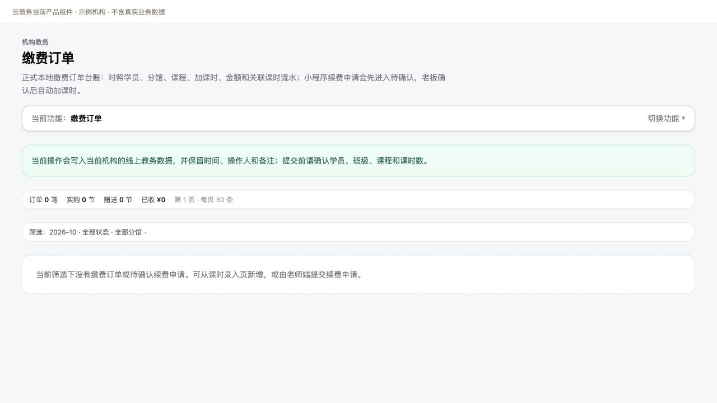
Task: Select the 赠送 0 节 statistic
Action: coord(118,200)
